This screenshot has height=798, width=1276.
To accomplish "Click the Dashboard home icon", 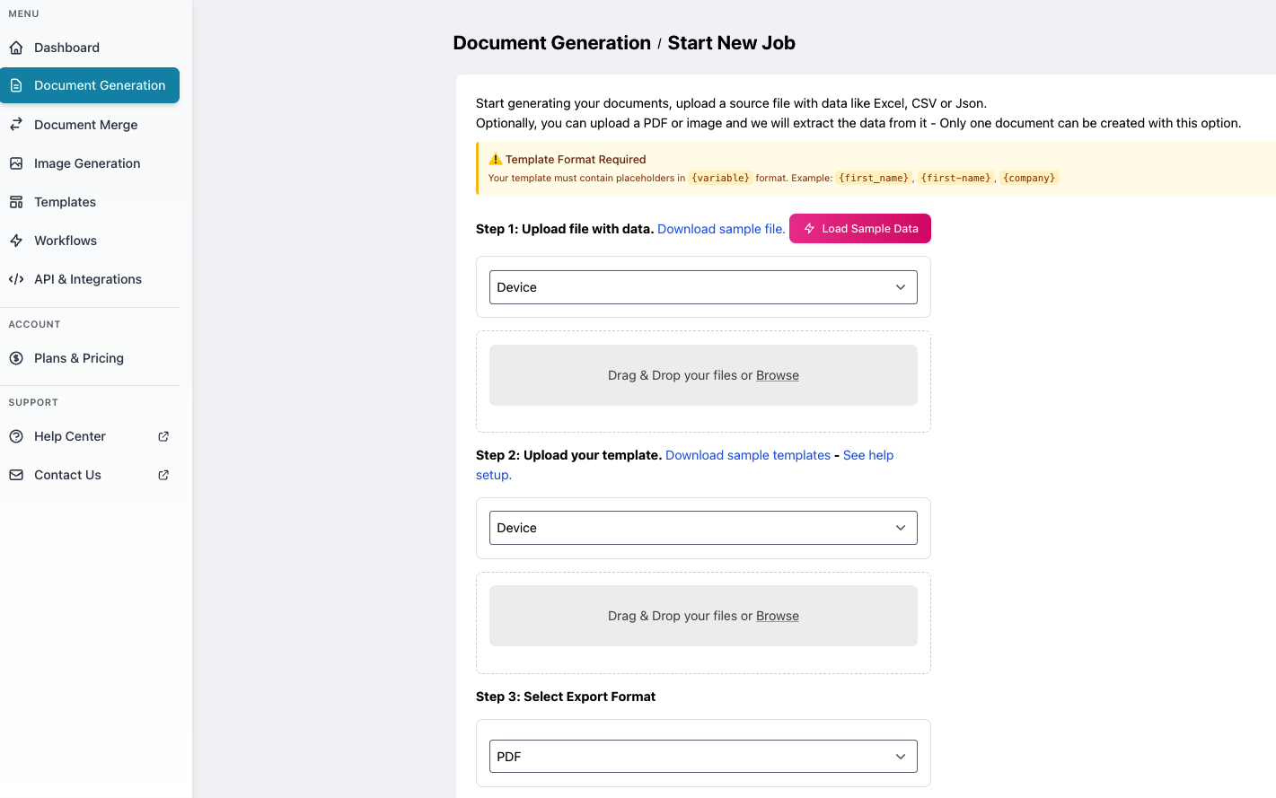I will (x=16, y=48).
